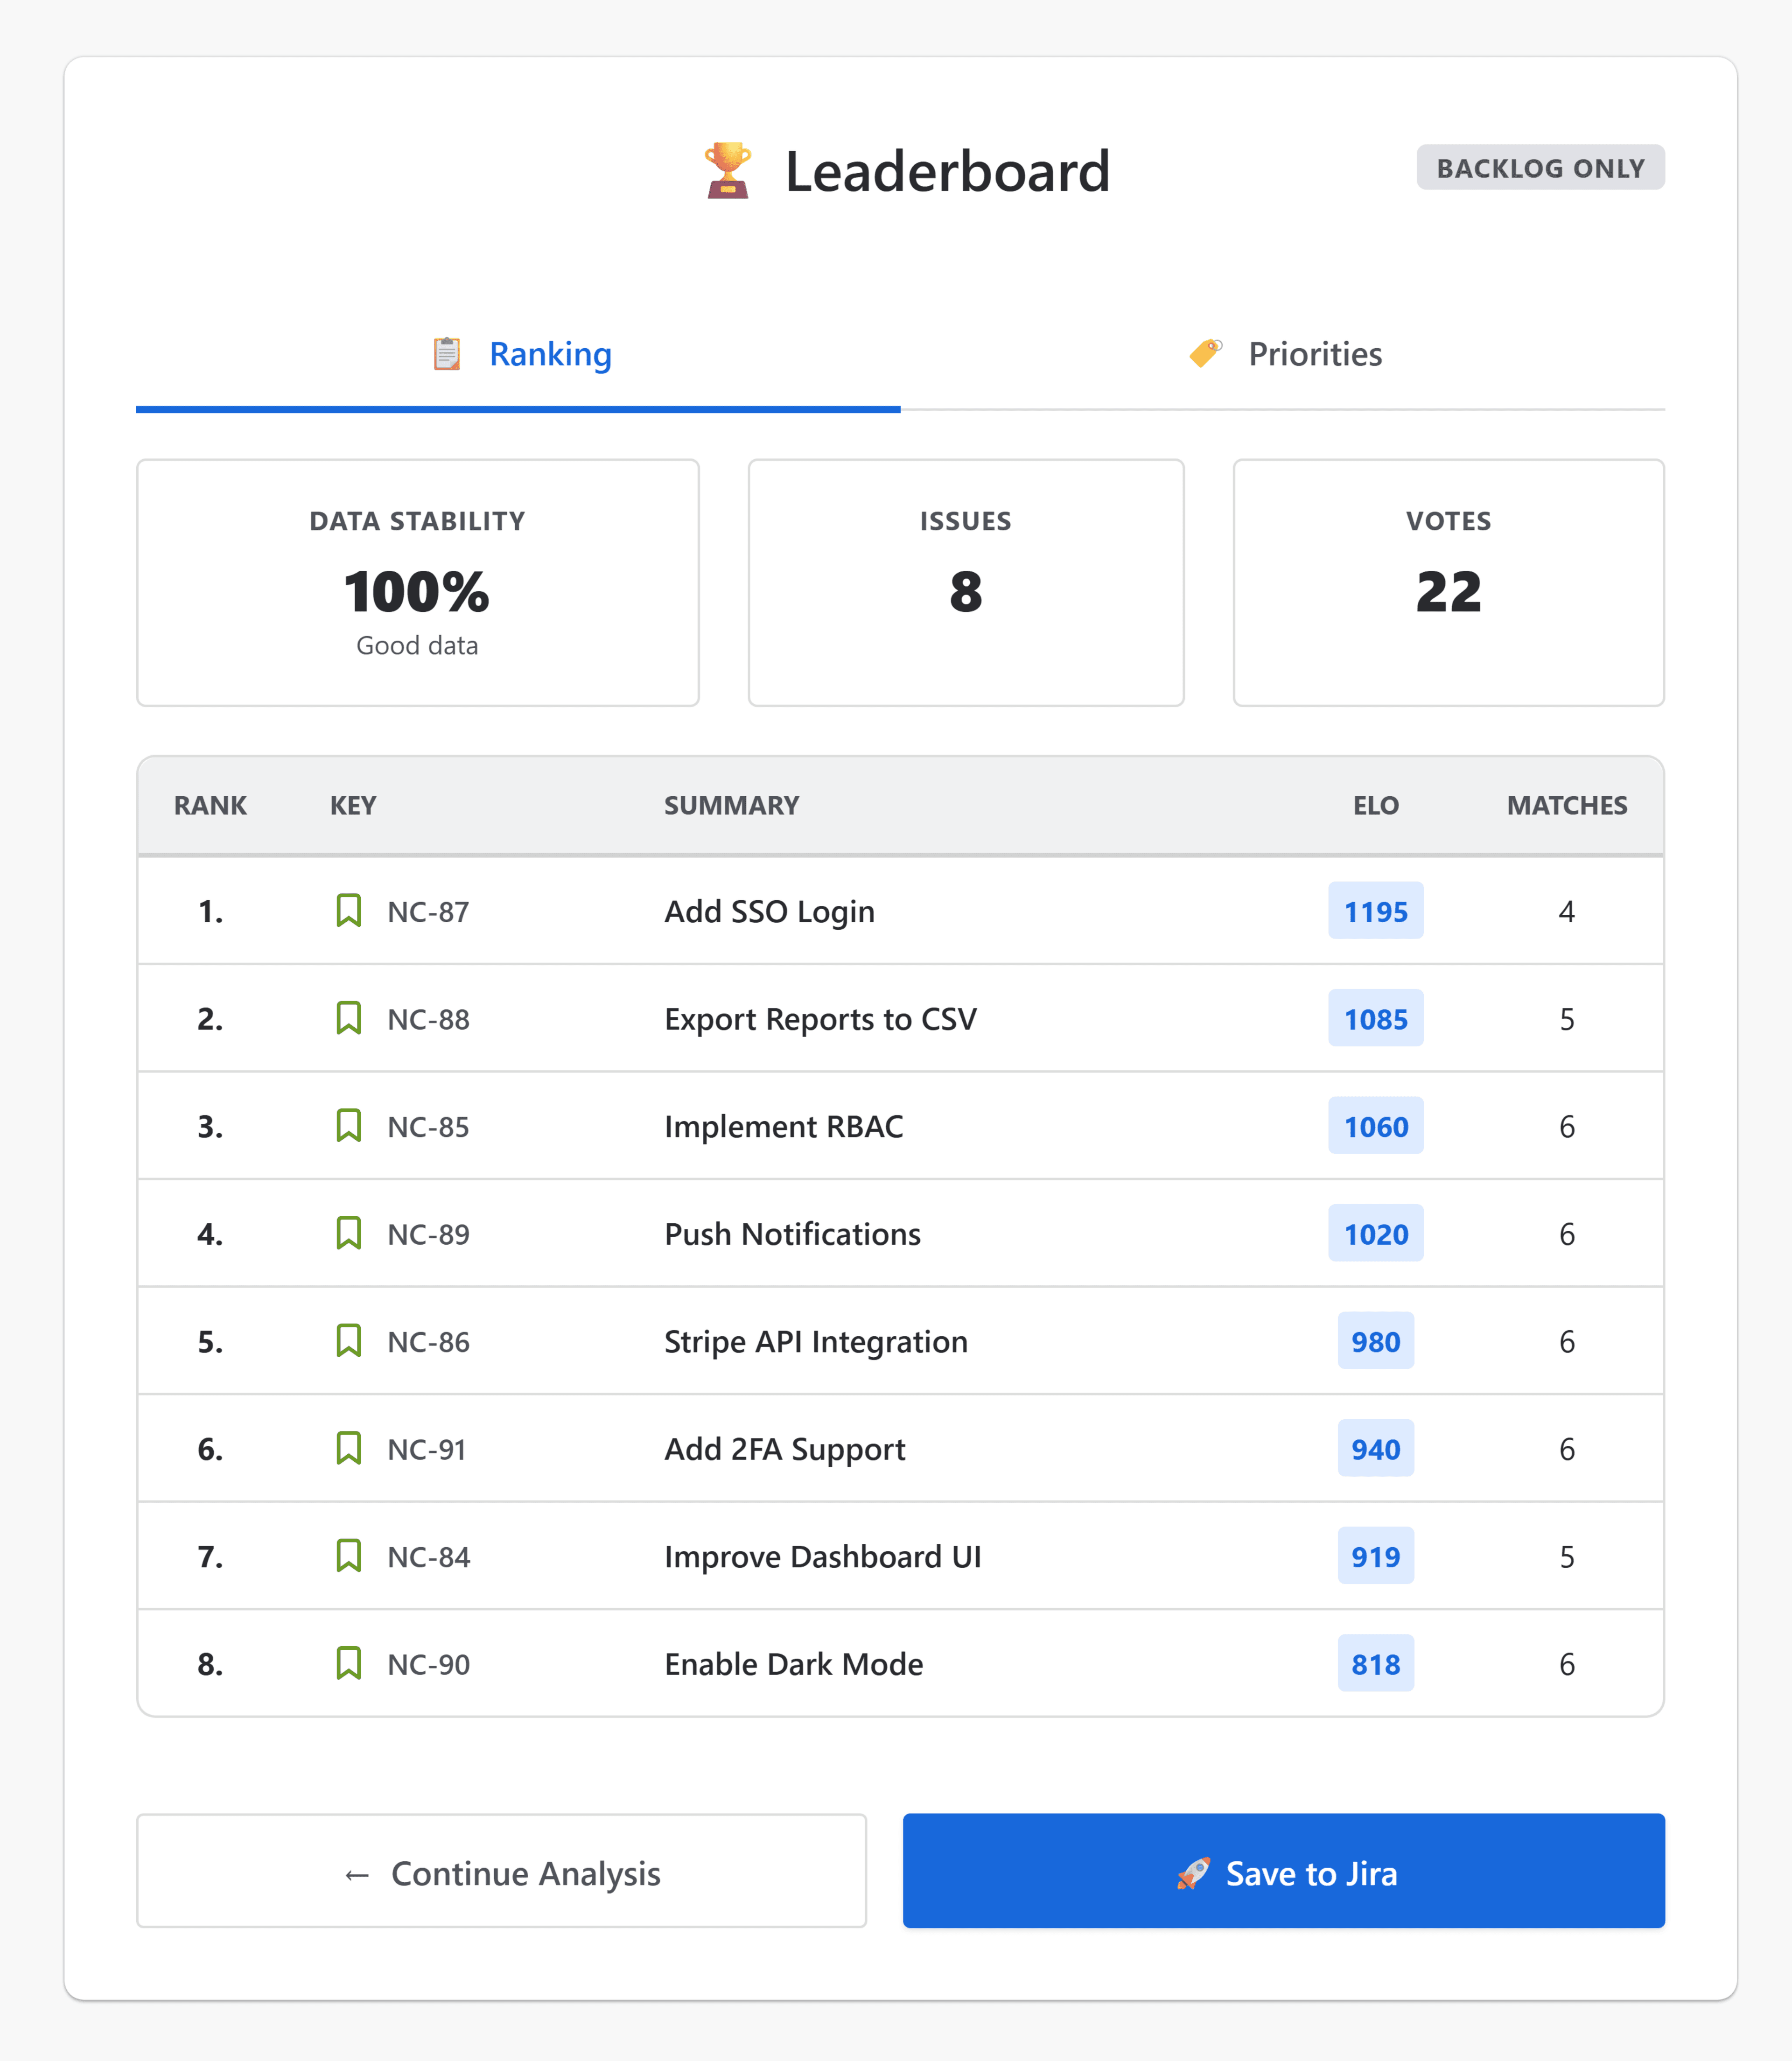The width and height of the screenshot is (1792, 2061).
Task: Click the bookmark icon for NC-89
Action: tap(348, 1233)
